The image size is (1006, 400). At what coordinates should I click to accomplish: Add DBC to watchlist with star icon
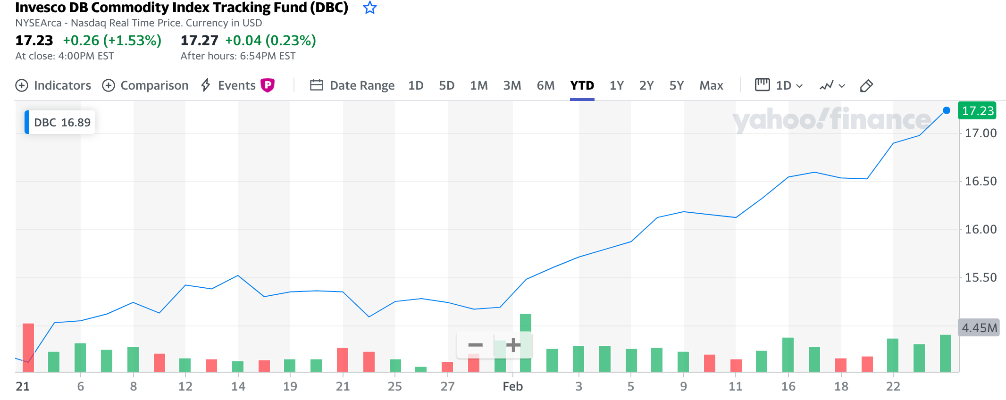[x=370, y=8]
